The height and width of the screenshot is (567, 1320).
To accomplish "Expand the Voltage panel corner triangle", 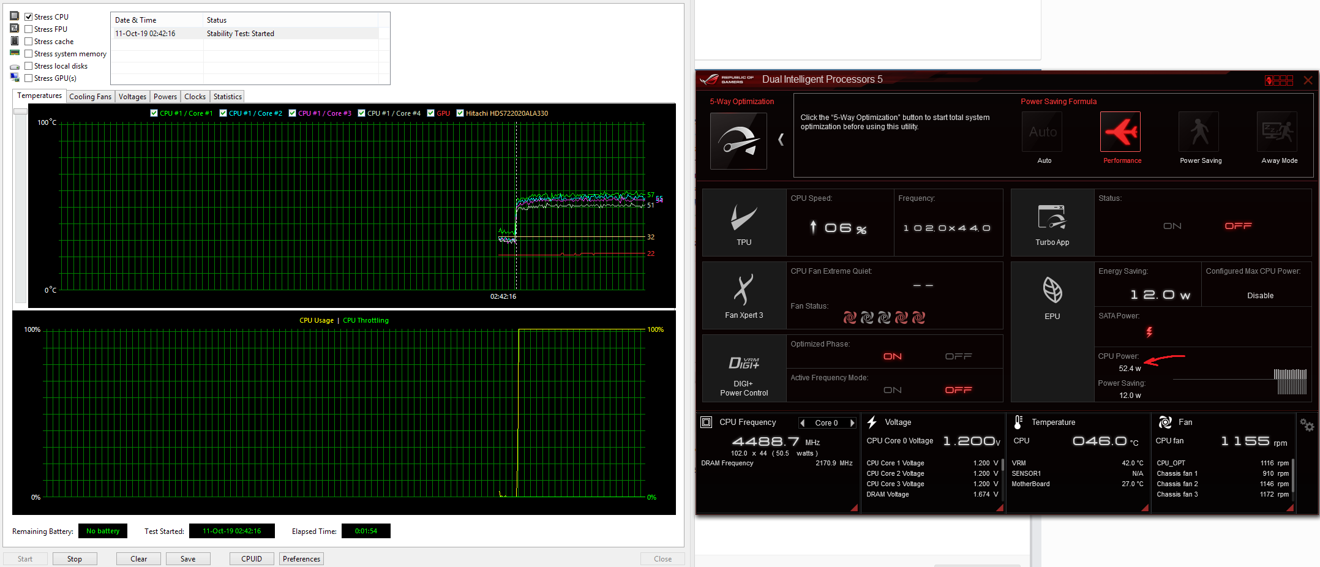I will point(1000,508).
